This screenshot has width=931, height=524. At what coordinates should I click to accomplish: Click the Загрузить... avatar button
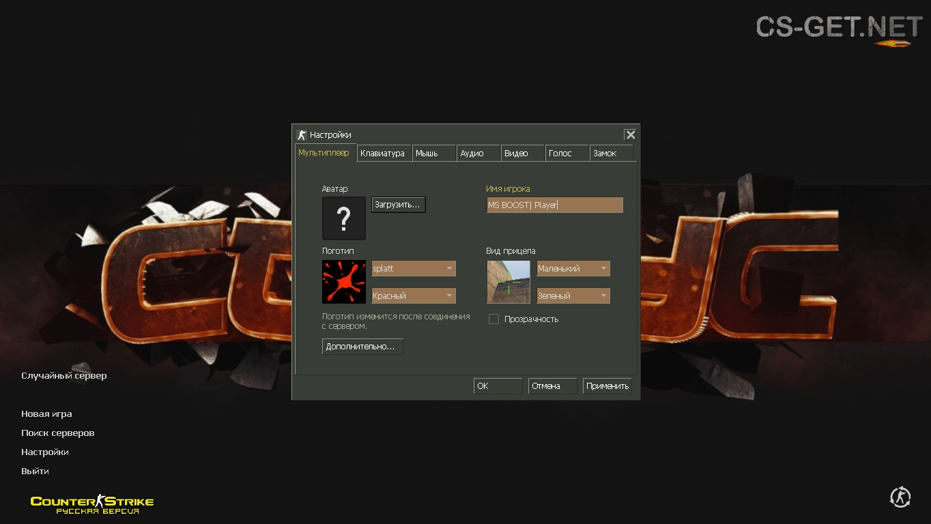(x=399, y=205)
